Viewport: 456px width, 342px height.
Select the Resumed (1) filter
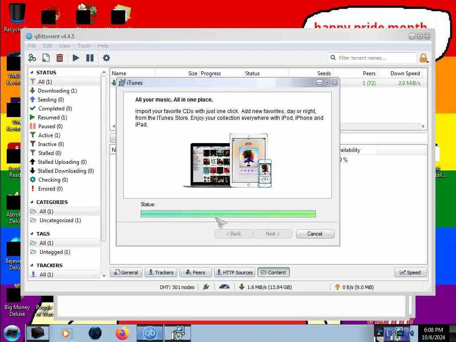pos(64,118)
